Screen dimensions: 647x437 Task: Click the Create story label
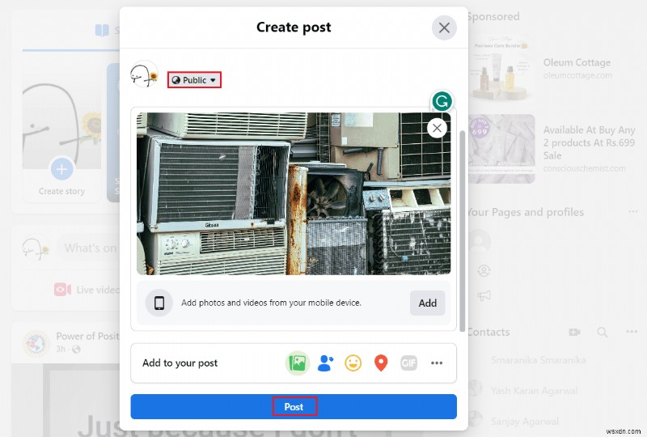point(62,191)
